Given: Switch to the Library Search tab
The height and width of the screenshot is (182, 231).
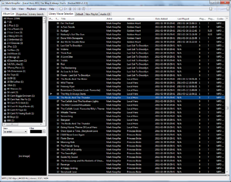Looking at the screenshot, I should pos(36,14).
